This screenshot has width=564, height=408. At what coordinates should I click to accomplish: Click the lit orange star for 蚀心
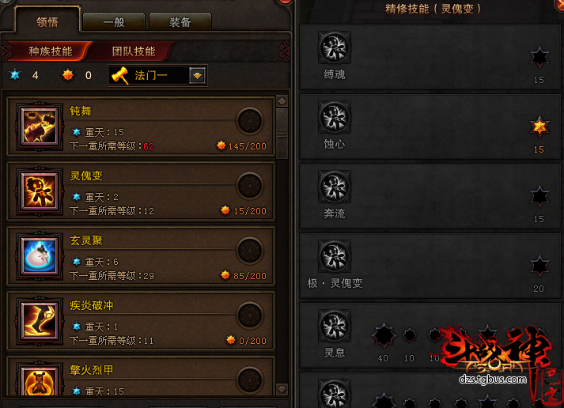coord(539,127)
